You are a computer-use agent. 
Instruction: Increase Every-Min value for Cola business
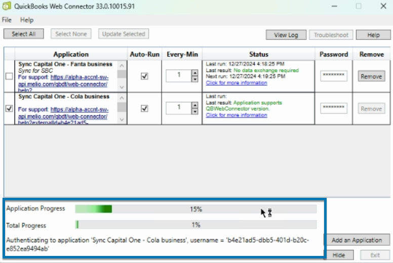tap(194, 104)
